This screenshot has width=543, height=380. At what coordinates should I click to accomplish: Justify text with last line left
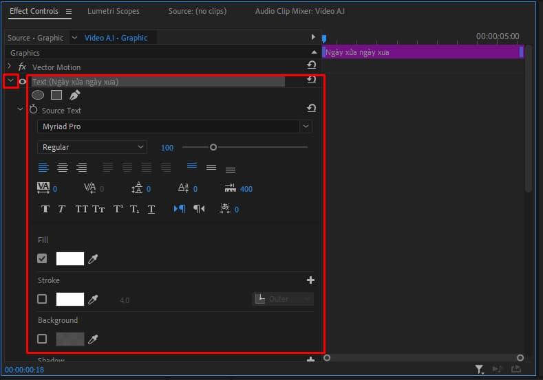point(107,168)
